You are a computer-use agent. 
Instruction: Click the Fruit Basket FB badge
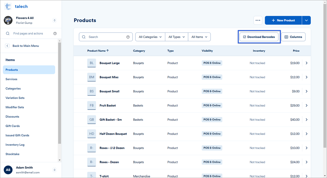click(x=92, y=105)
